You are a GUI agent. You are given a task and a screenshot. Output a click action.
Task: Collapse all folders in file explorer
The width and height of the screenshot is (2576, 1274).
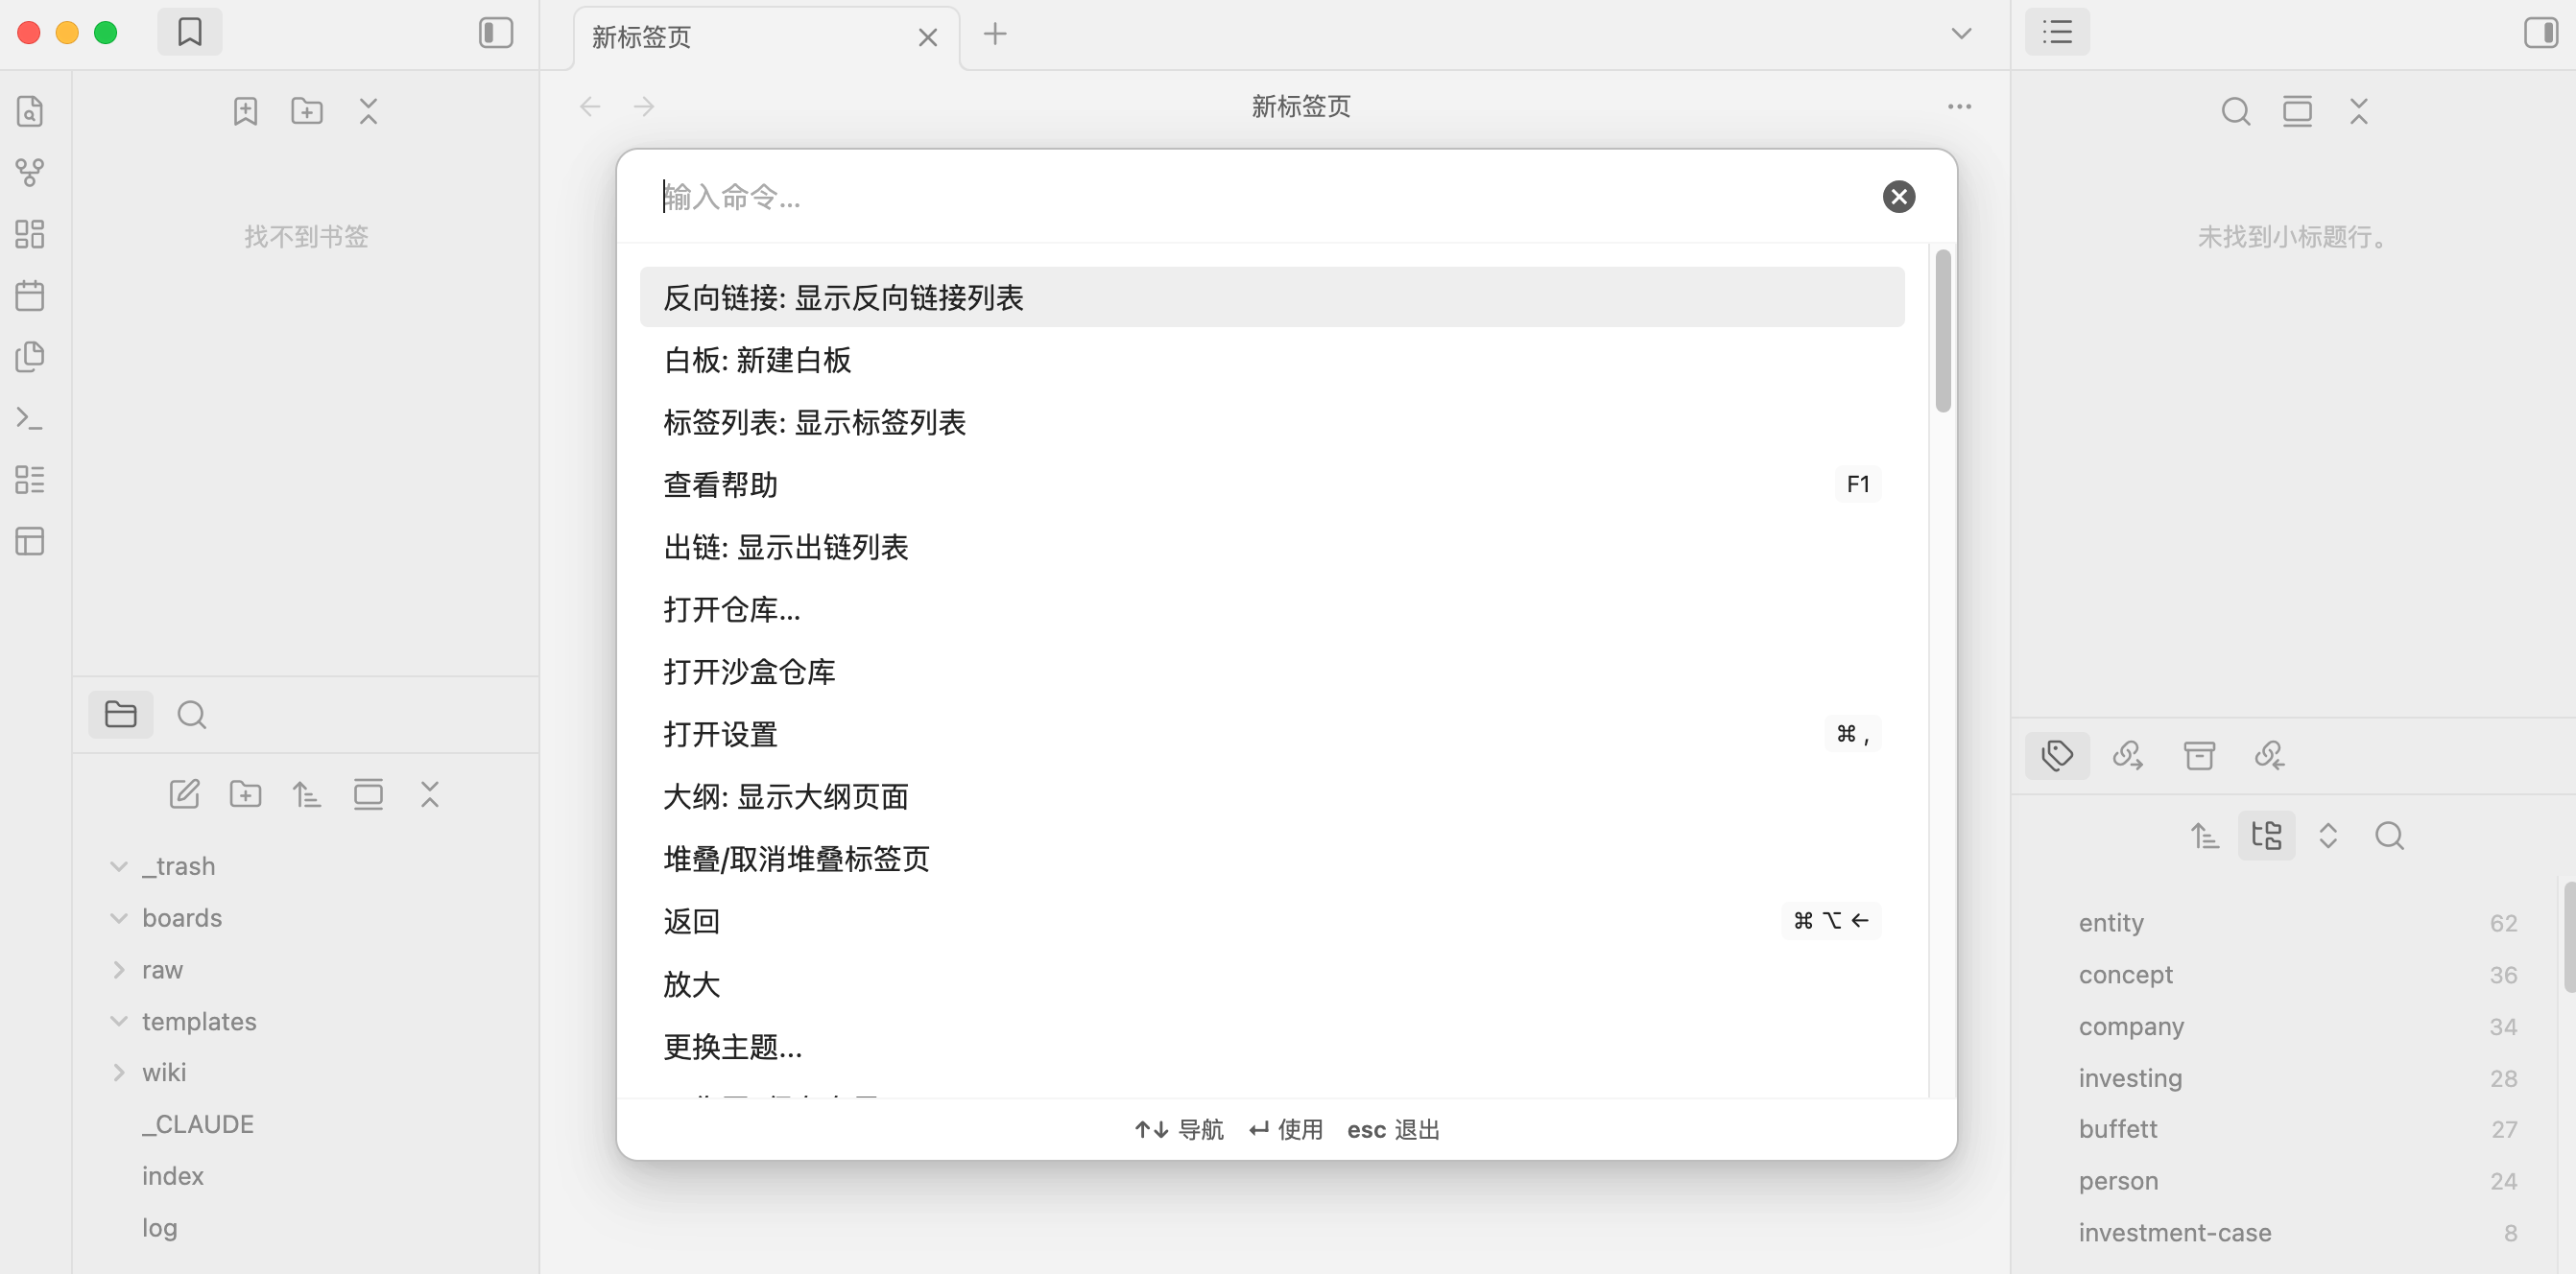click(430, 794)
